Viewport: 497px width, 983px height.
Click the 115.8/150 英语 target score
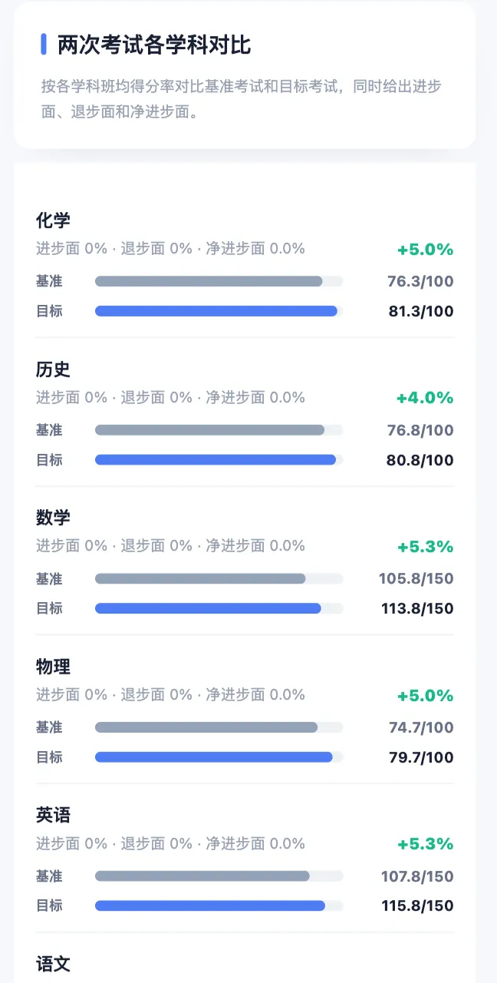click(417, 906)
